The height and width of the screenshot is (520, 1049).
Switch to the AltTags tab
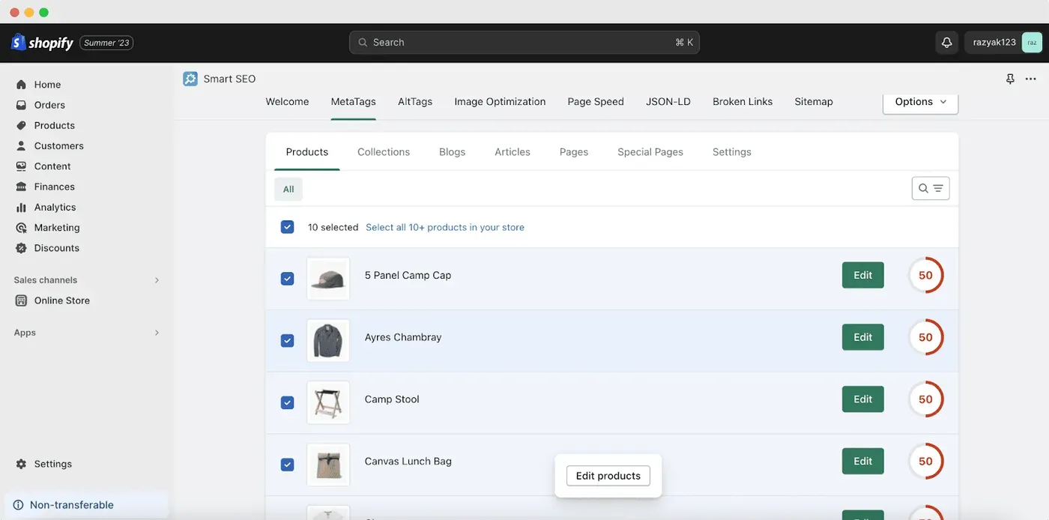(415, 102)
